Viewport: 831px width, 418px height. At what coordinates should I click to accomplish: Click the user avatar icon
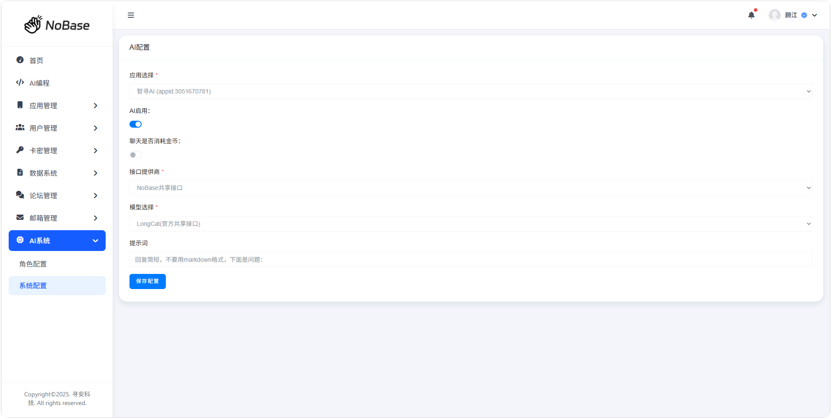[774, 15]
